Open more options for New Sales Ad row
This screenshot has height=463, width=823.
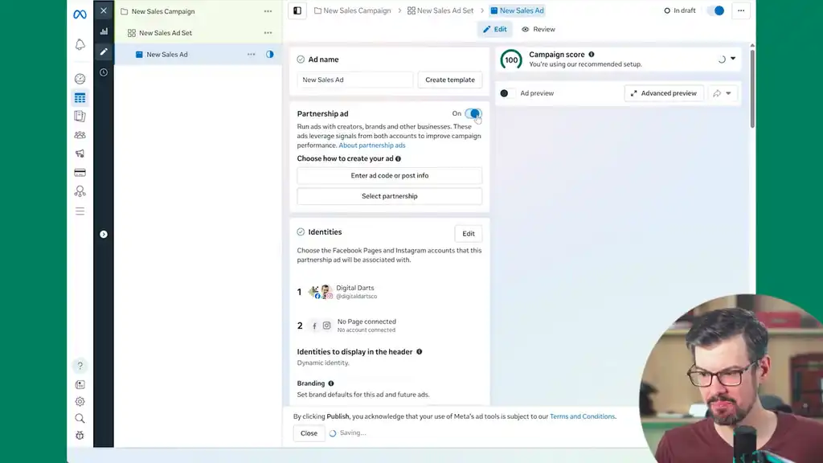(x=252, y=54)
